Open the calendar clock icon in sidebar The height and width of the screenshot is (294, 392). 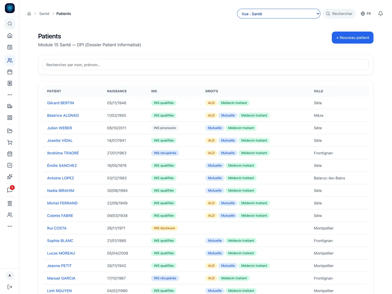coord(10,47)
